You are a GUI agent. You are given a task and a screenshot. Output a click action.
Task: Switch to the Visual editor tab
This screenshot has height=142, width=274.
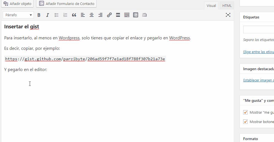pyautogui.click(x=211, y=6)
